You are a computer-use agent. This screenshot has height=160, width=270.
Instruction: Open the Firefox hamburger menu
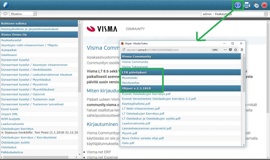242,50
